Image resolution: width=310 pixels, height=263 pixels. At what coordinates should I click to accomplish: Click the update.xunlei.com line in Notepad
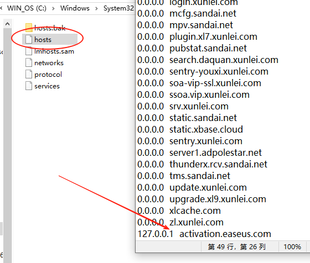pos(192,187)
